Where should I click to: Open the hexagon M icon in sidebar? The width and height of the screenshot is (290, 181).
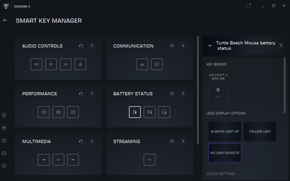pos(4,128)
